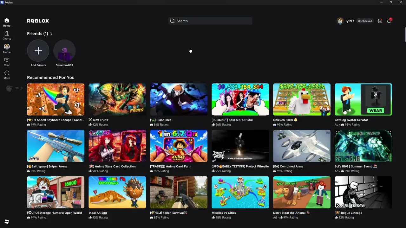Open the Sol's RNG game thumbnail

pyautogui.click(x=363, y=146)
